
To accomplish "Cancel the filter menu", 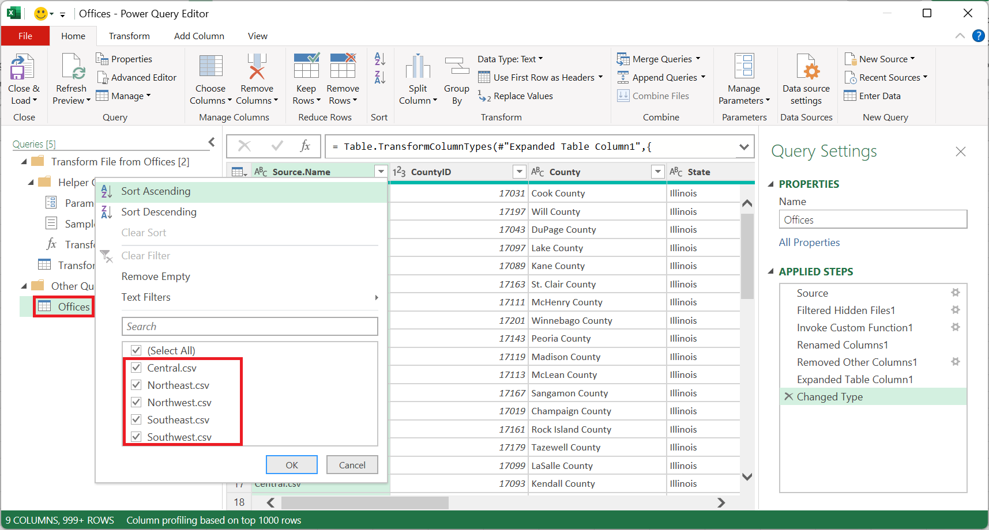I will pyautogui.click(x=352, y=465).
